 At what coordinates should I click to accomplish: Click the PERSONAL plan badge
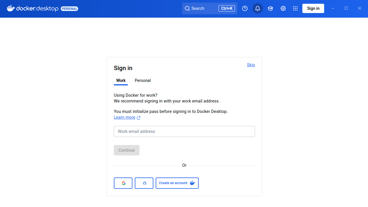coord(69,9)
